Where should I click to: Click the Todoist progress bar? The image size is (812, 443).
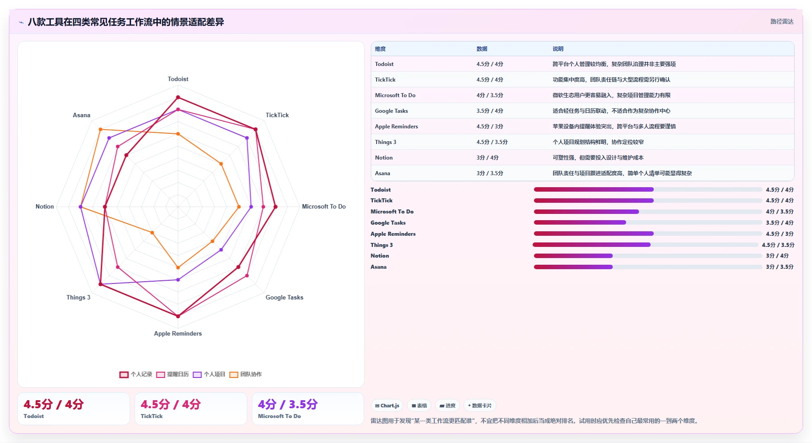(x=648, y=189)
